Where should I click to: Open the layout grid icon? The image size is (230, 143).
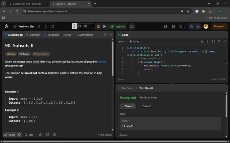(x=165, y=26)
